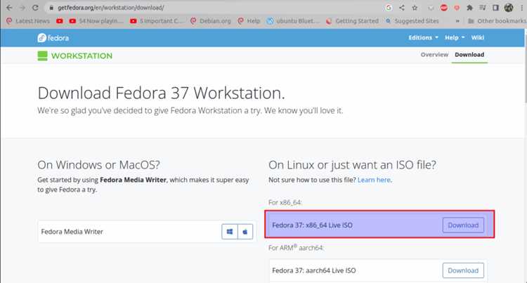Open the Debian.org bookmark
The height and width of the screenshot is (283, 527).
click(211, 21)
